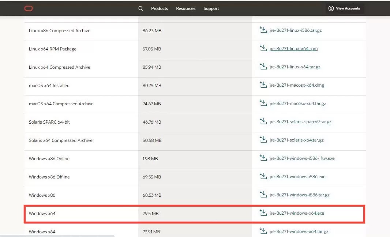
Task: Select the 'macOS x64 Installer' text
Action: click(x=49, y=86)
